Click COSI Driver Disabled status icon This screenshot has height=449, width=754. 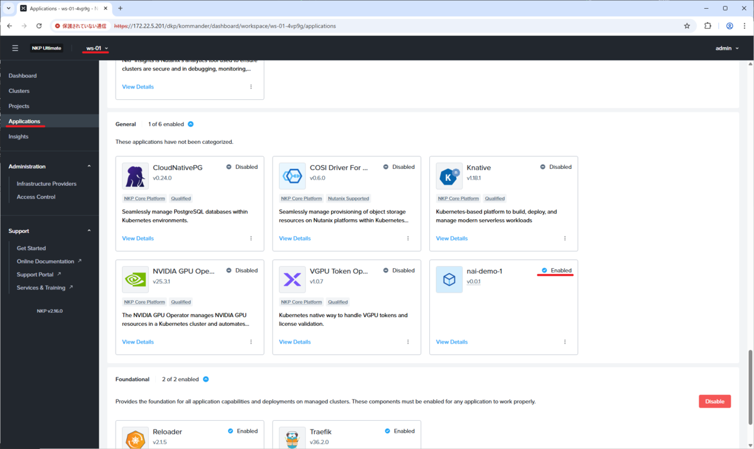(x=386, y=167)
